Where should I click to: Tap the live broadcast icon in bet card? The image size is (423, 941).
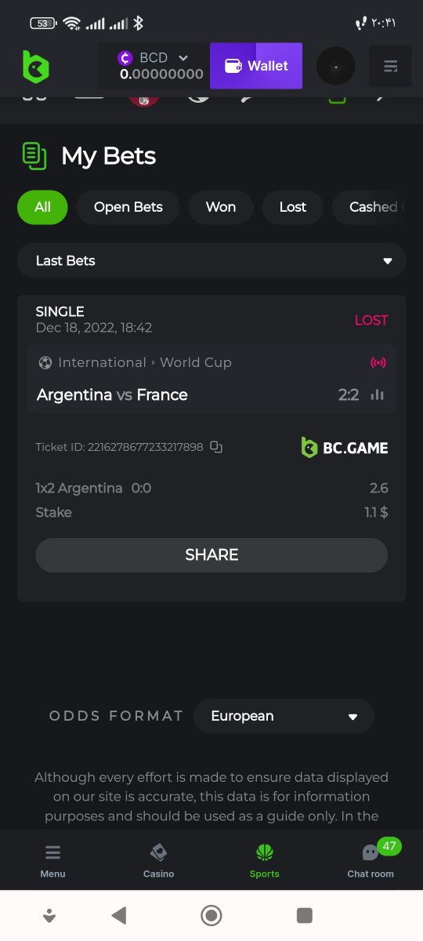tap(378, 362)
